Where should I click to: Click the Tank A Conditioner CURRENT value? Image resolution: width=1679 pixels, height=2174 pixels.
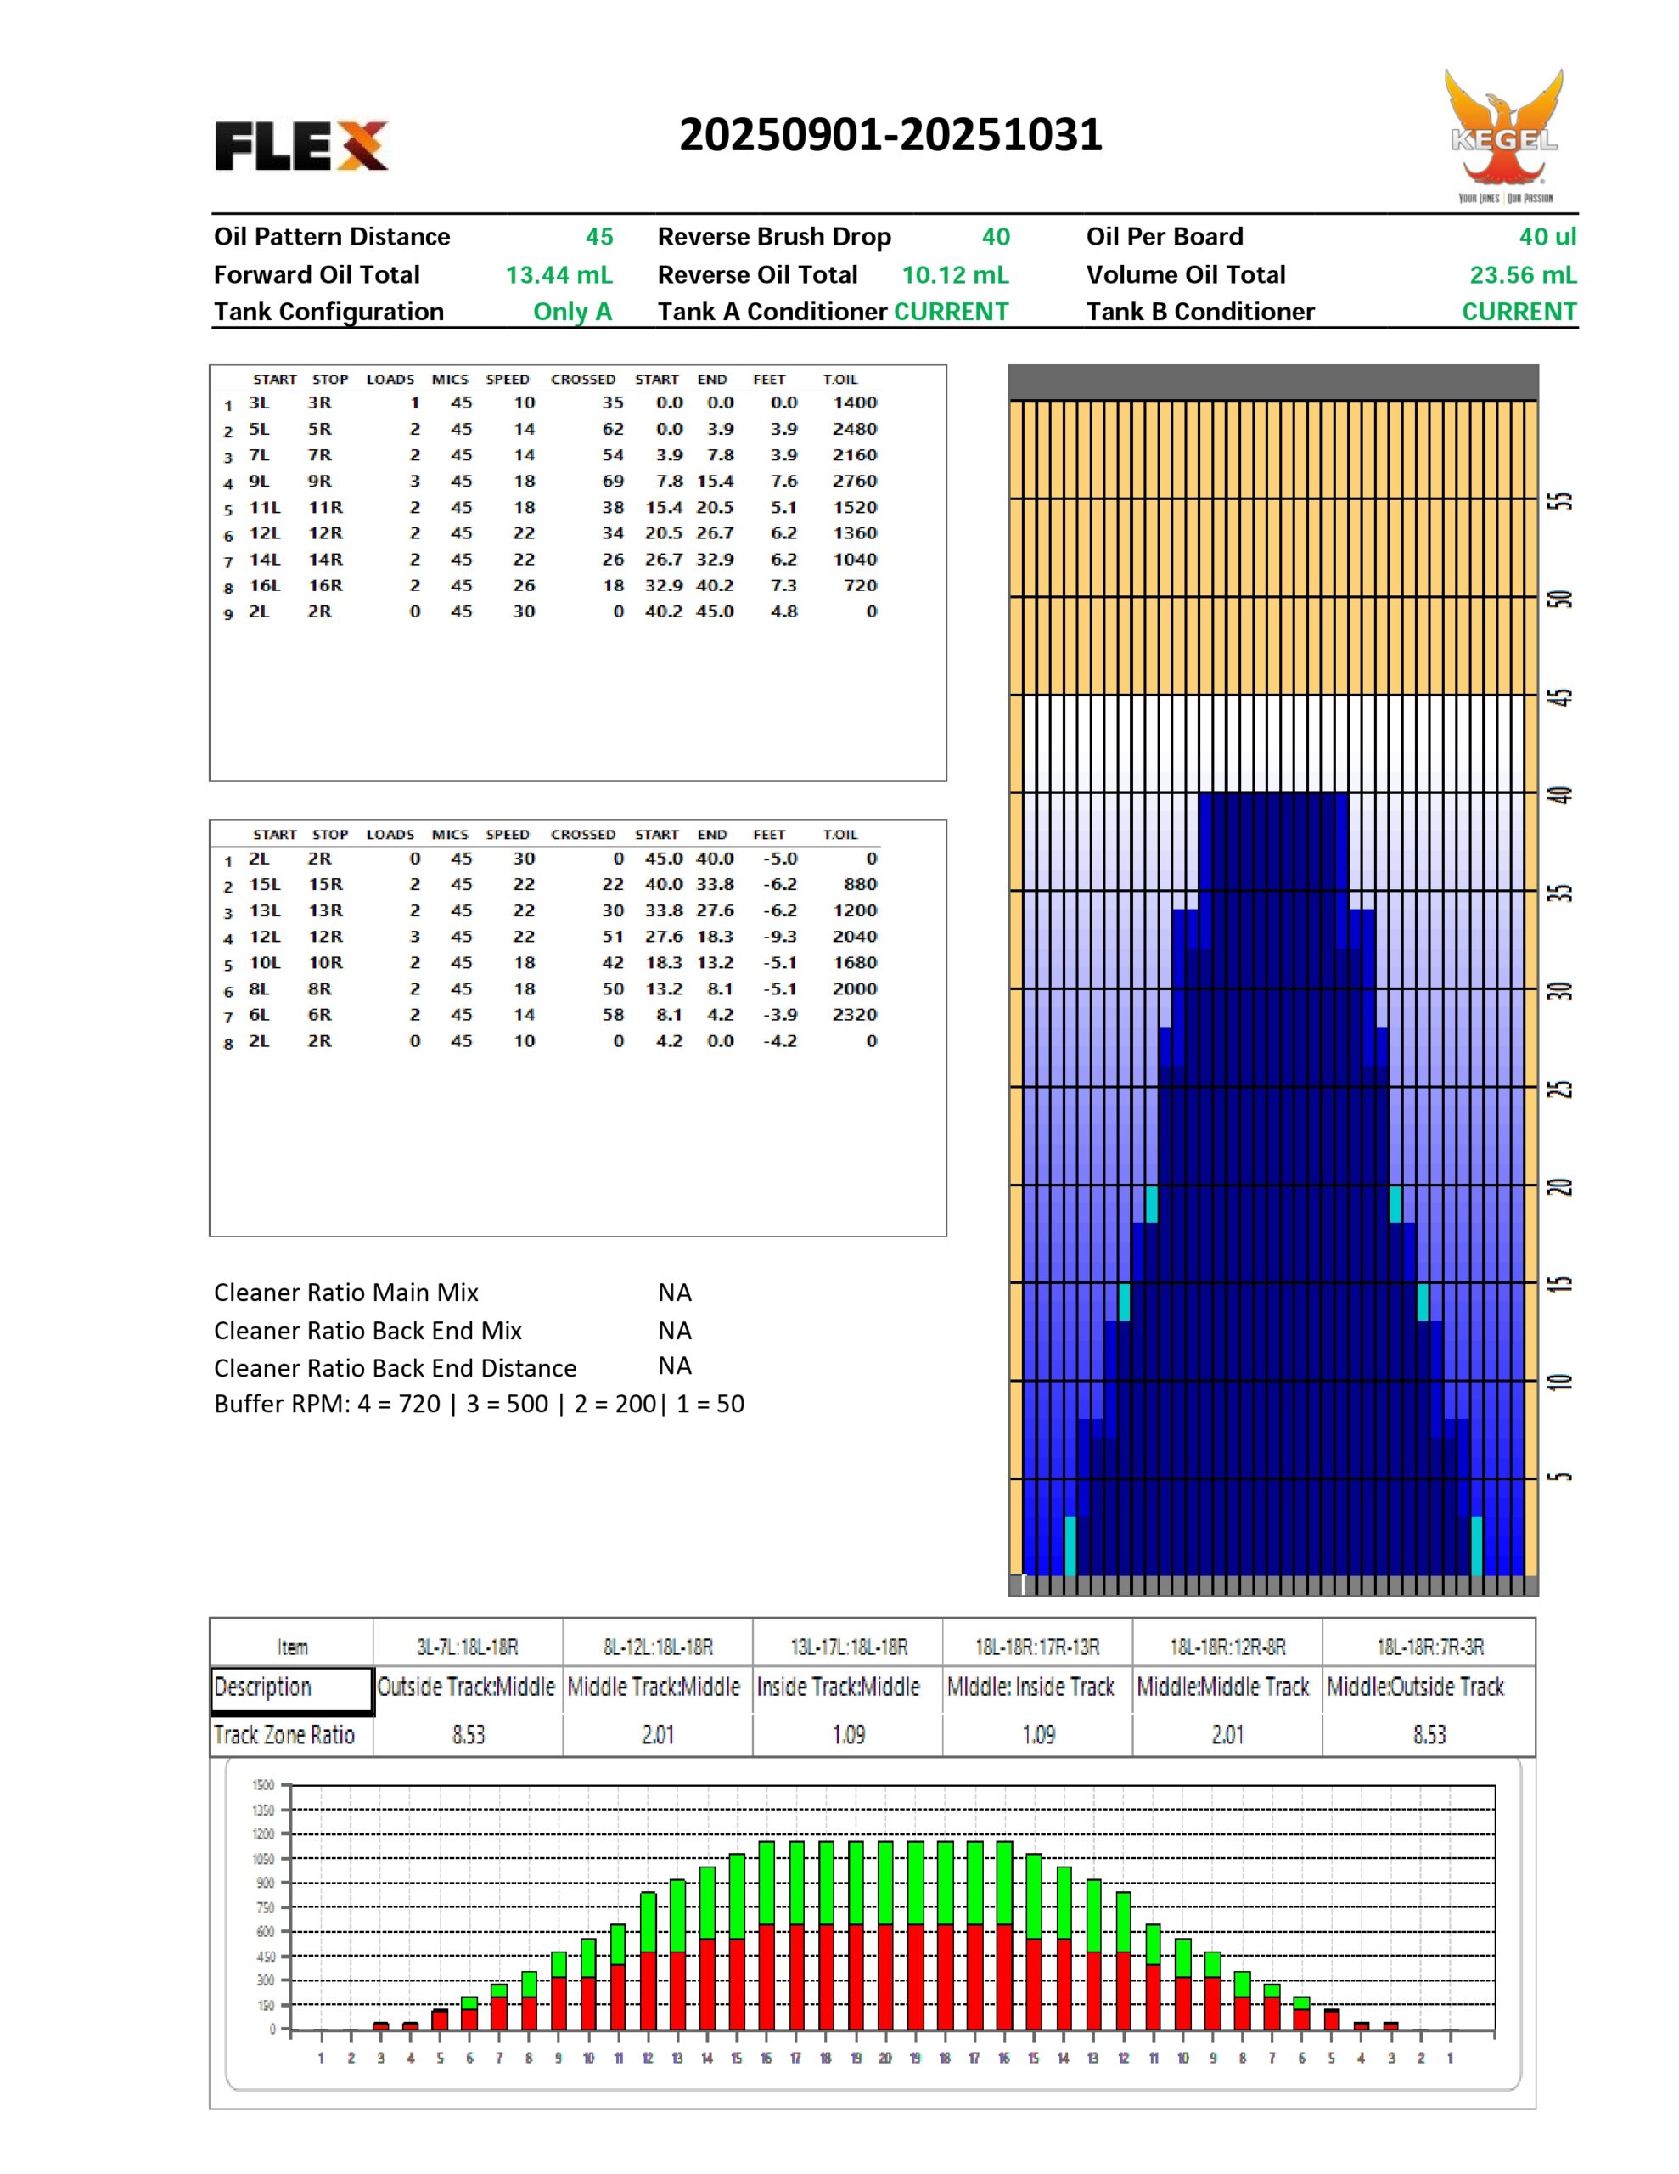pos(951,312)
